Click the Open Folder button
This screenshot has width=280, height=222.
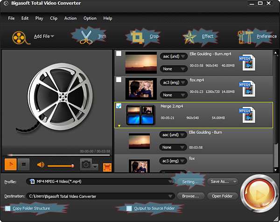(x=222, y=196)
